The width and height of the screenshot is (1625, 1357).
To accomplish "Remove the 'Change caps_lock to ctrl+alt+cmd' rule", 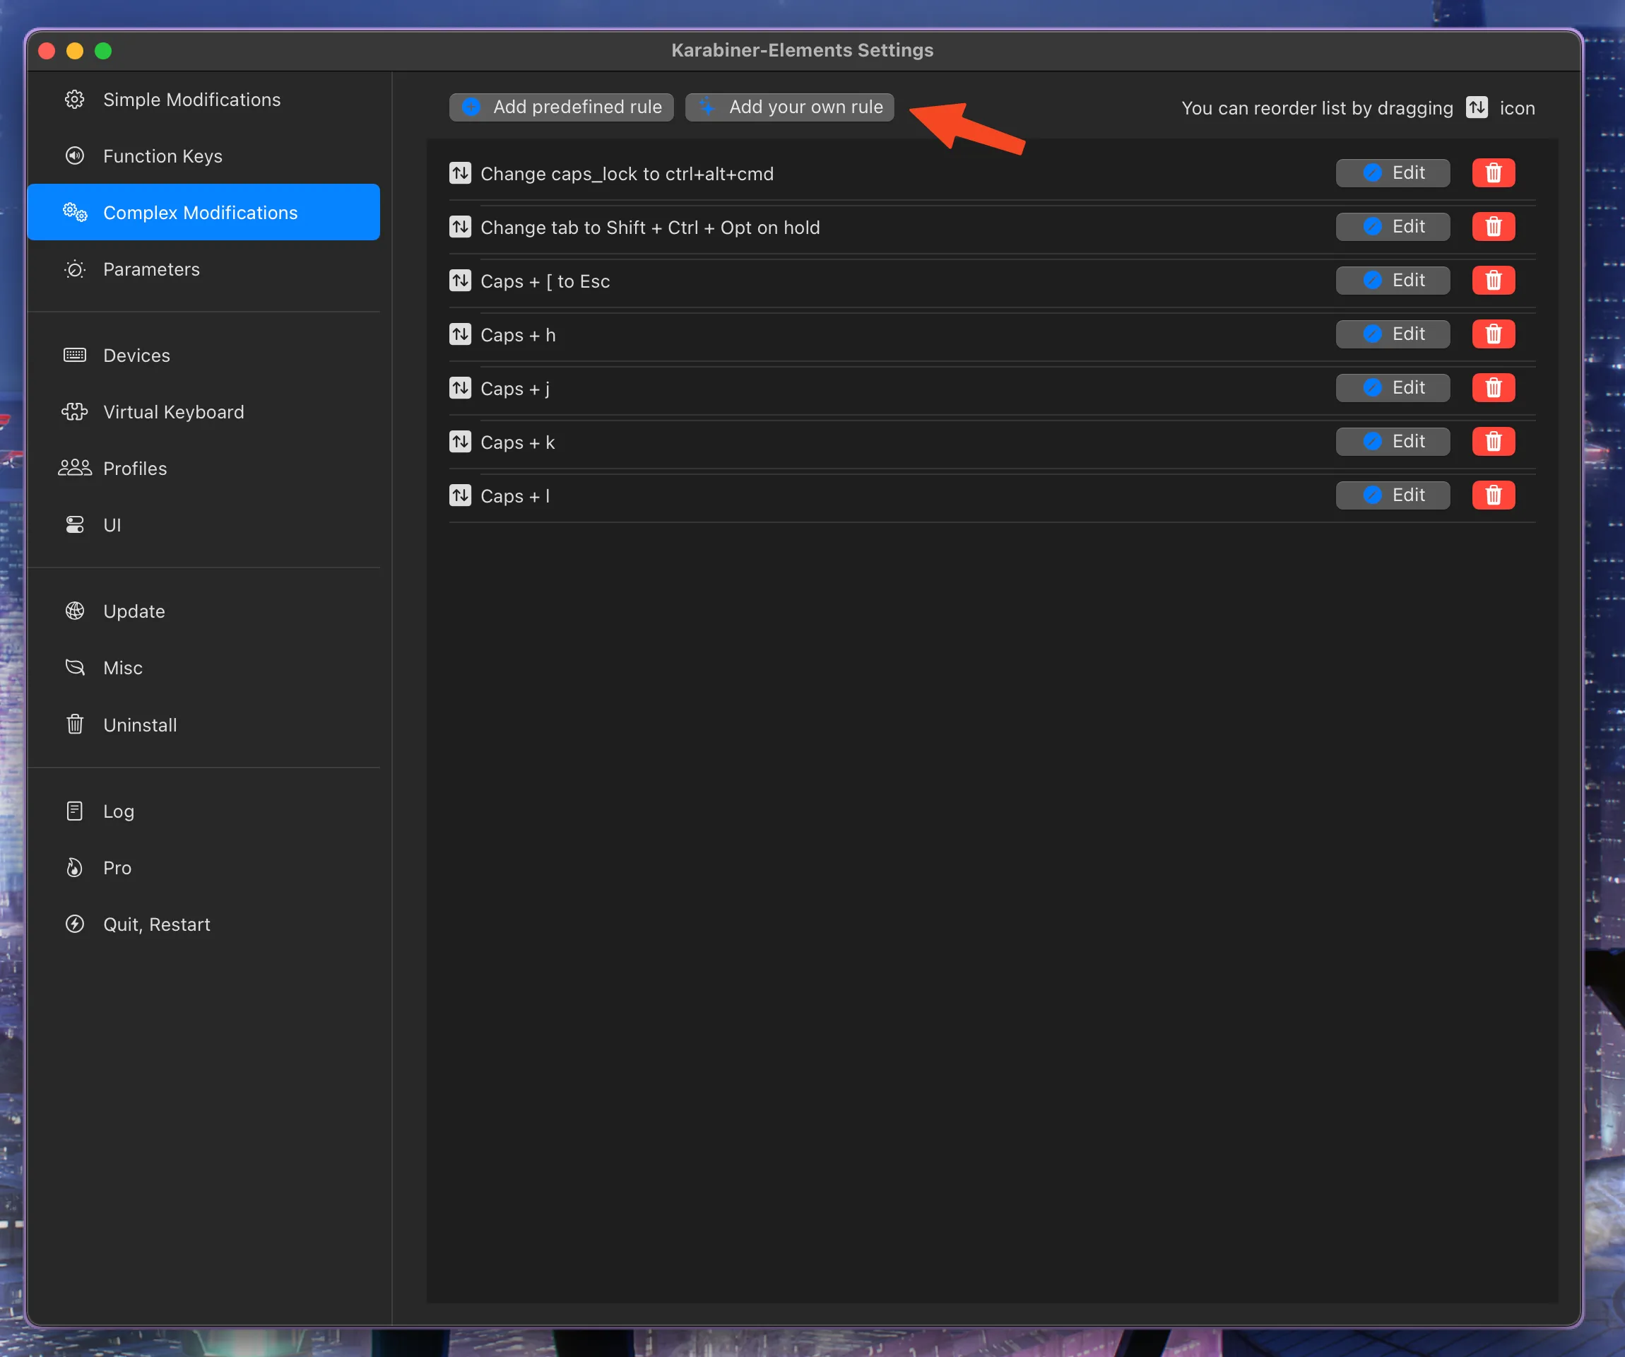I will pyautogui.click(x=1493, y=172).
